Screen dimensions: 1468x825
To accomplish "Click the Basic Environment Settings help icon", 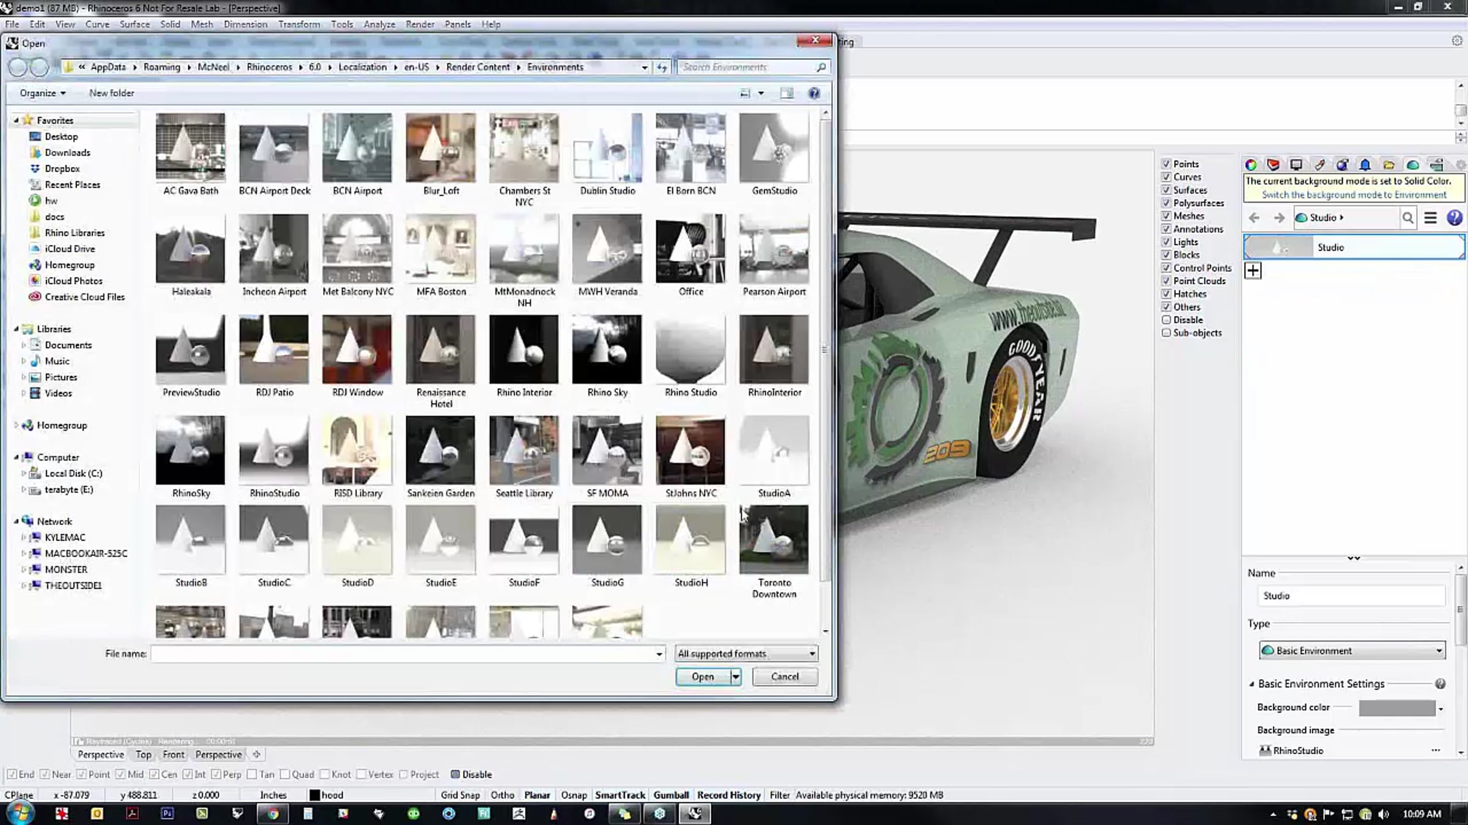I will pyautogui.click(x=1440, y=684).
